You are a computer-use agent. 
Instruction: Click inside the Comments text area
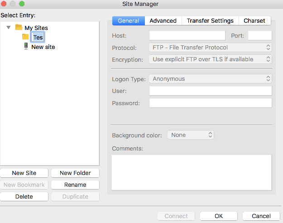coord(192,172)
